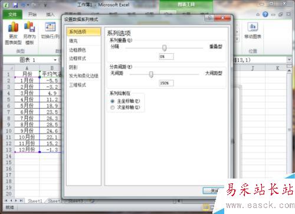This screenshot has width=295, height=214.
Task: Switch to the Insert (插入) ribbon tab
Action: (50, 14)
